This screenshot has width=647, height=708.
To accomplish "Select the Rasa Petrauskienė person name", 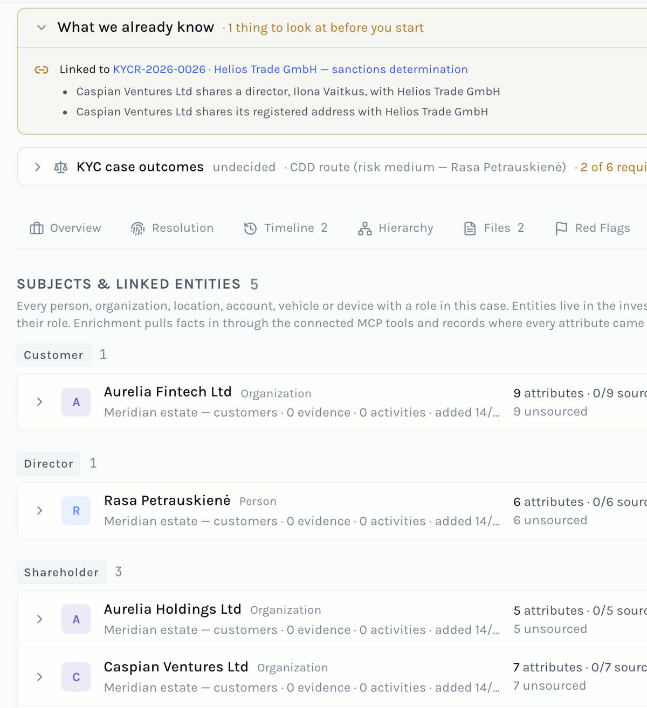I will point(167,501).
